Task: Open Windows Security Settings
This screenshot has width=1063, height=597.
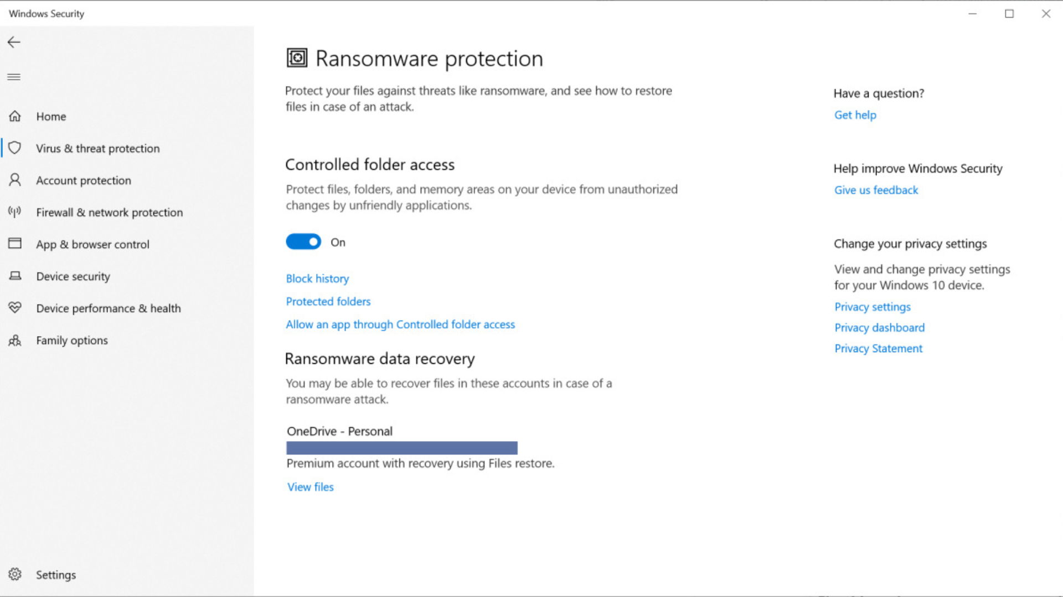Action: point(56,574)
